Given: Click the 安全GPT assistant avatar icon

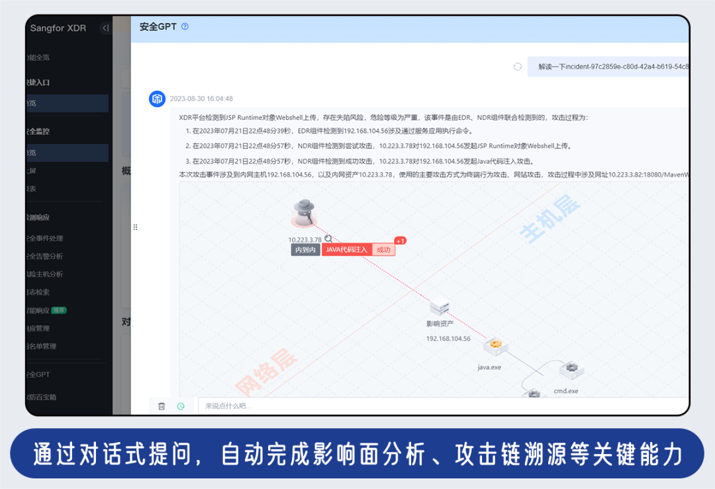Looking at the screenshot, I should (x=157, y=99).
